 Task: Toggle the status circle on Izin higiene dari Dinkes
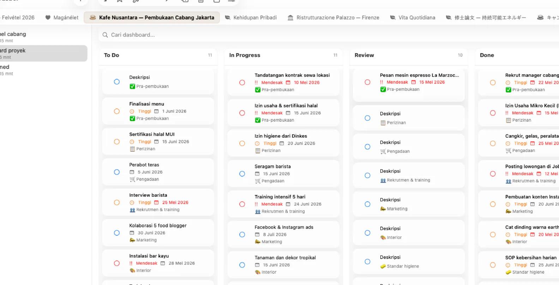242,144
